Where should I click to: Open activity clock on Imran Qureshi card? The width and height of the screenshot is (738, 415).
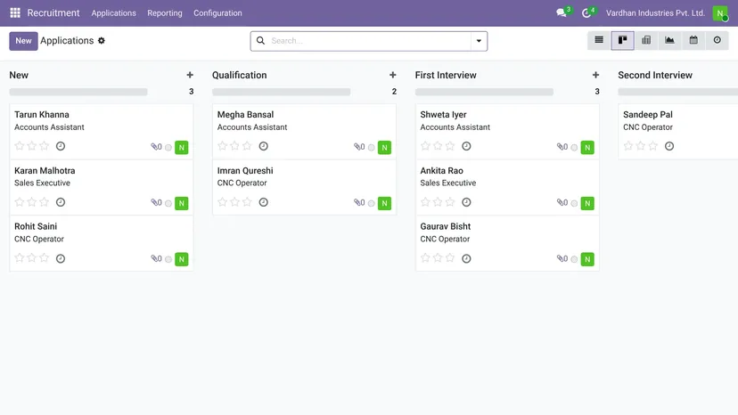click(263, 202)
